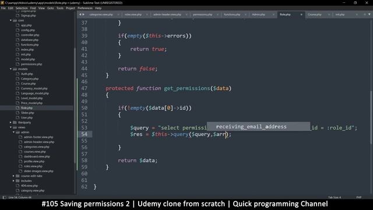The width and height of the screenshot is (373, 210).
Task: Click the file icon beside 404.view.php
Action: point(17,185)
